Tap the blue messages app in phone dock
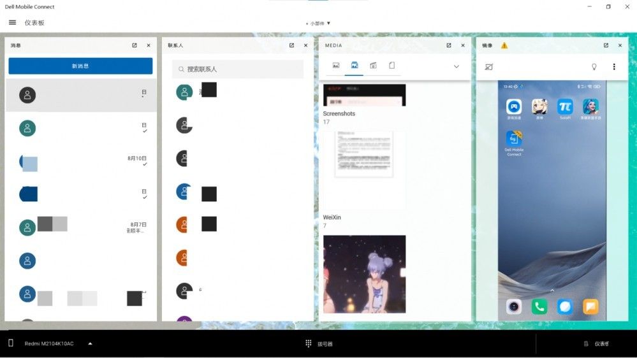The image size is (637, 358). pos(565,307)
